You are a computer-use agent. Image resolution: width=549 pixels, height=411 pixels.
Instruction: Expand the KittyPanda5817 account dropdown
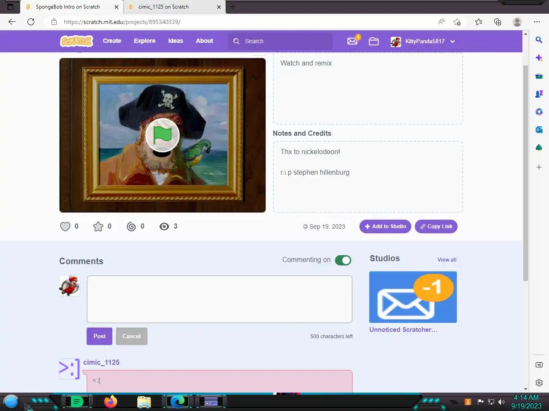point(452,42)
